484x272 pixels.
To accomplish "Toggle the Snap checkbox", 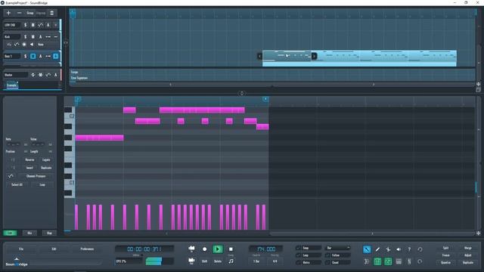I will point(298,248).
